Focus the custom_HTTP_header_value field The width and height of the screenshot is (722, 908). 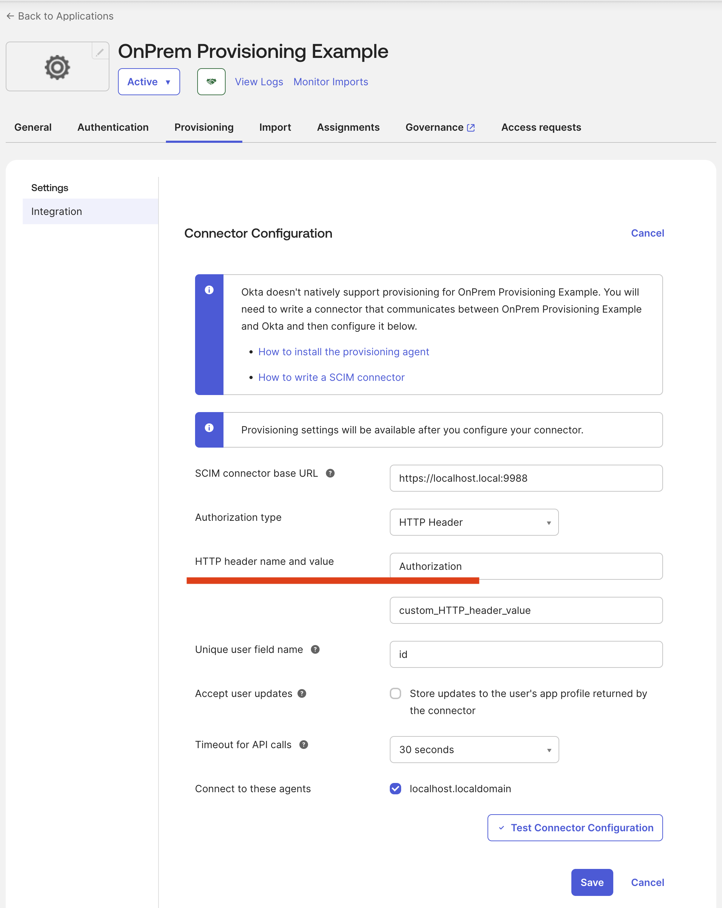[526, 610]
